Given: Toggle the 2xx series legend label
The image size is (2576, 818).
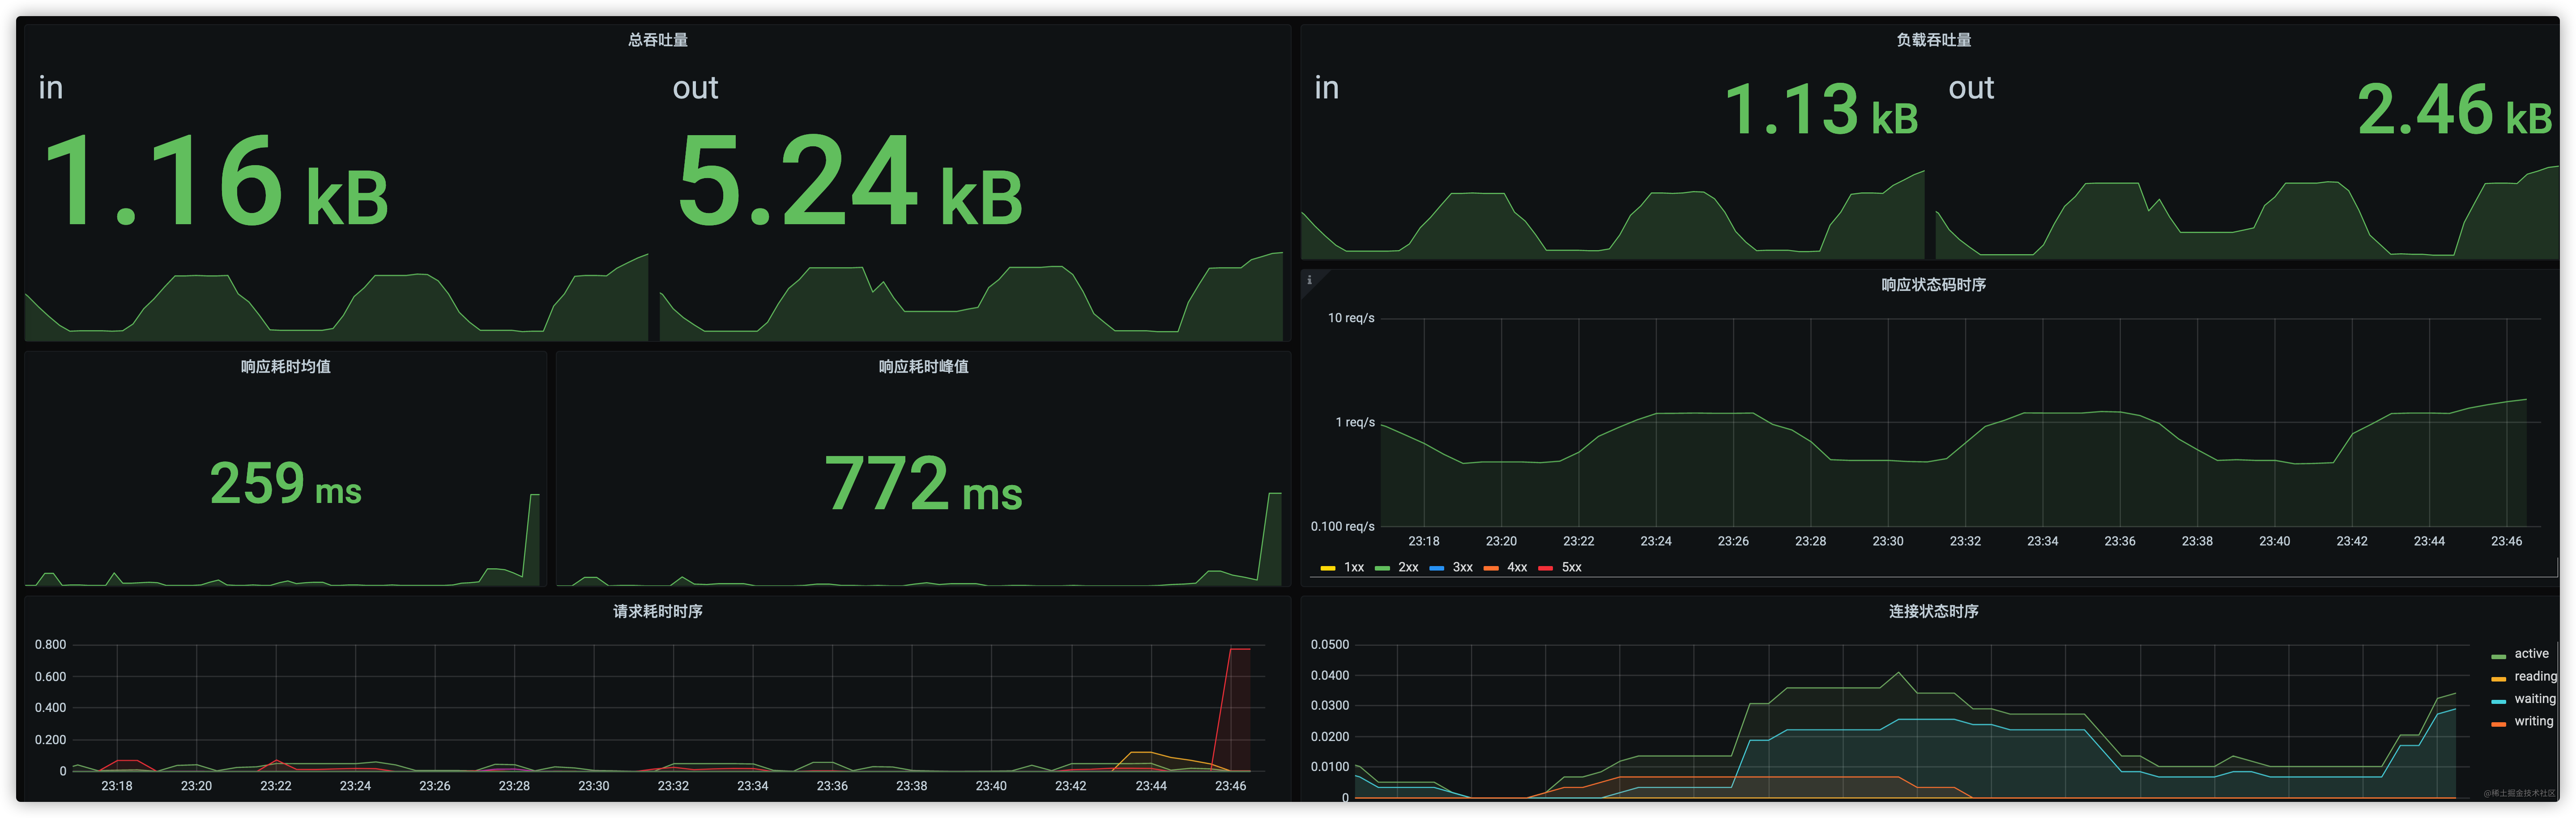Looking at the screenshot, I should (1408, 567).
